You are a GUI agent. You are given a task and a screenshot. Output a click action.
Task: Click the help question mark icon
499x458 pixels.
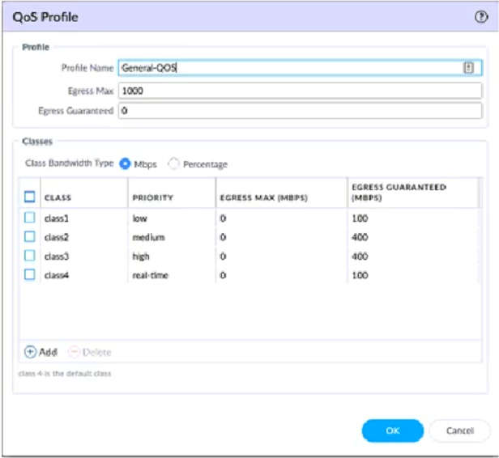[480, 17]
